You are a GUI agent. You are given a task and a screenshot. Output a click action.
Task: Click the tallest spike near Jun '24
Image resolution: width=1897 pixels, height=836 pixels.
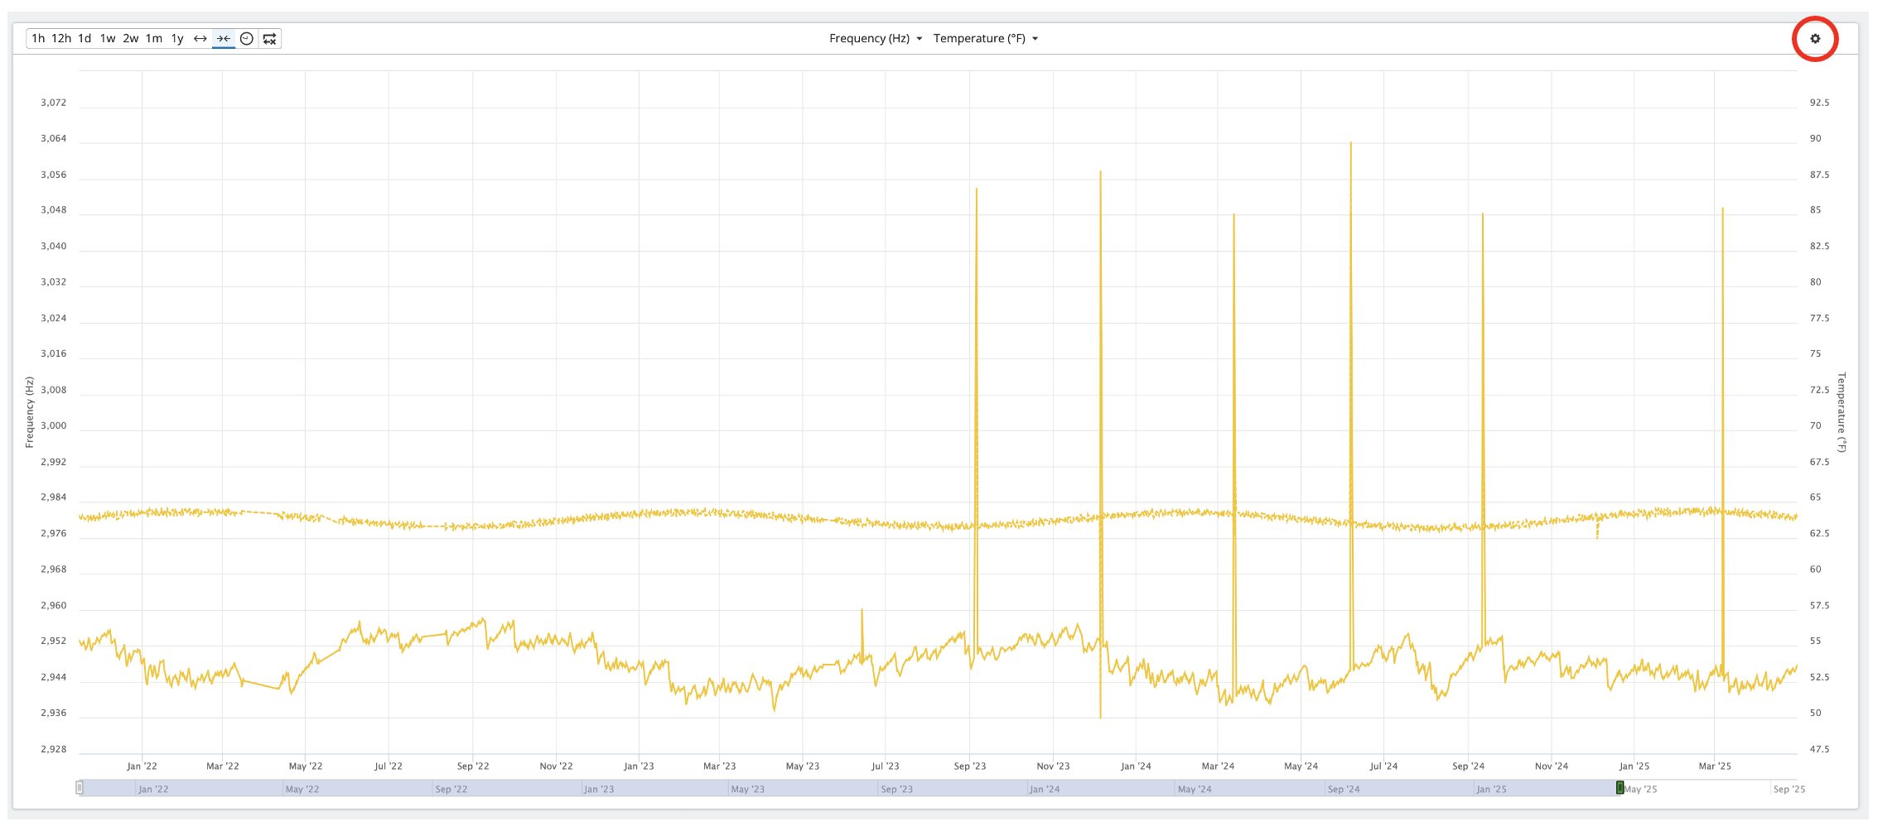click(1351, 331)
